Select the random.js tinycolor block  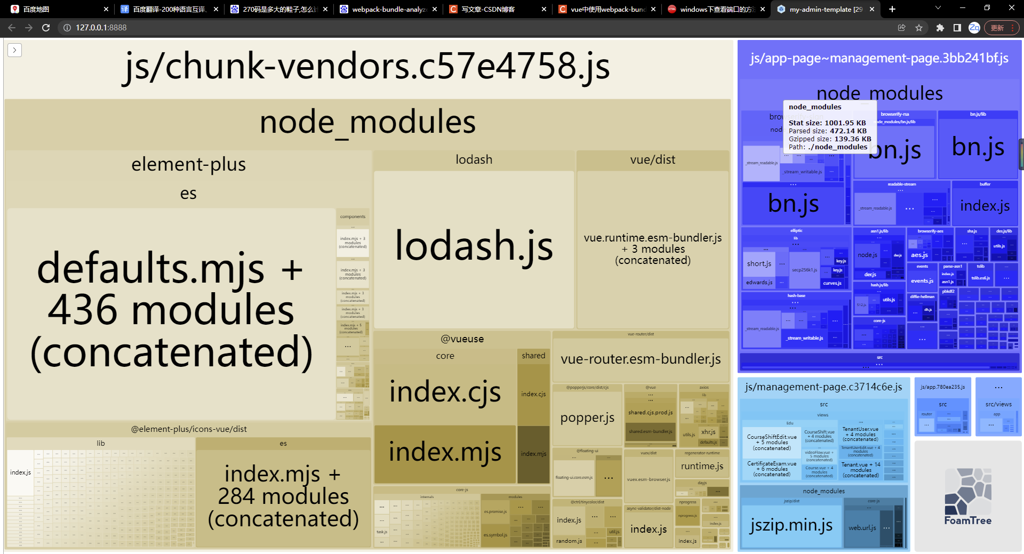569,541
